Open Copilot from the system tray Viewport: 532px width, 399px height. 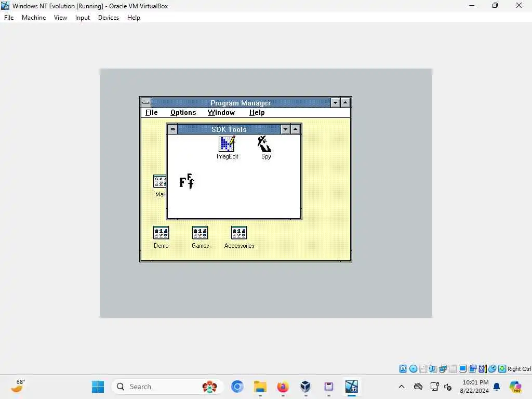click(515, 387)
